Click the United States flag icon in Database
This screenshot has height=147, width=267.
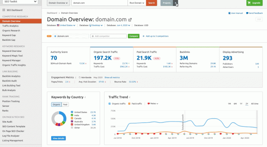point(58,25)
